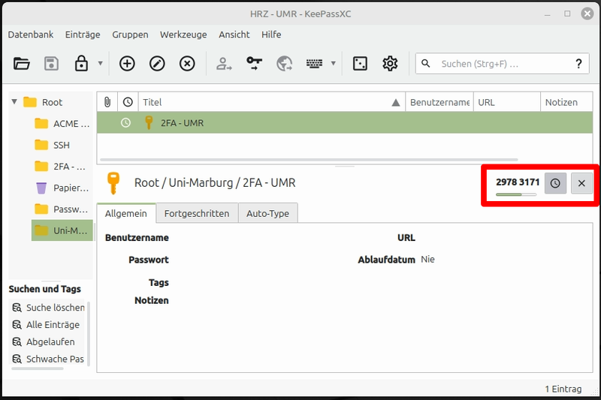Close the entry preview panel with X

pos(581,183)
